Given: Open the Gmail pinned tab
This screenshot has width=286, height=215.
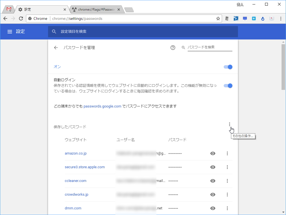Looking at the screenshot, I should pos(9,9).
